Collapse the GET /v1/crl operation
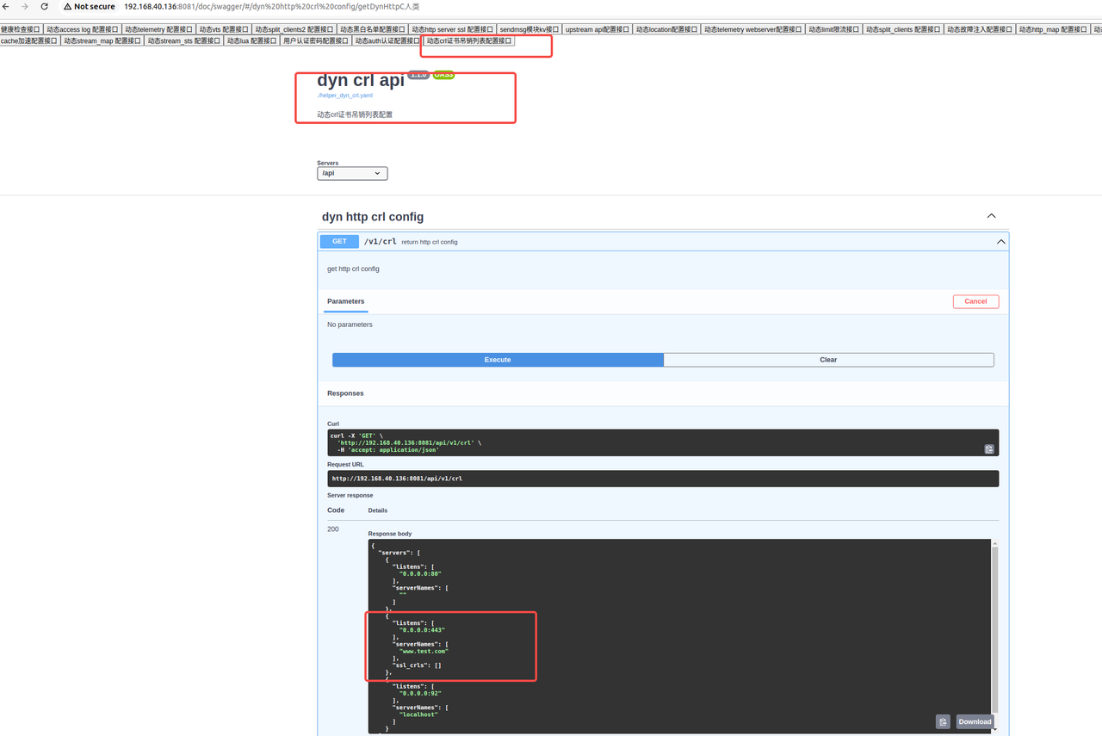 [1000, 242]
